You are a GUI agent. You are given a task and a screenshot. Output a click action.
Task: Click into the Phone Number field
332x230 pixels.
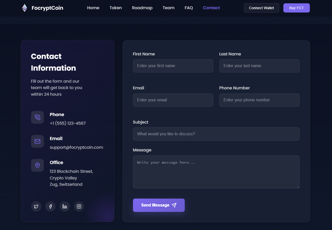click(259, 100)
